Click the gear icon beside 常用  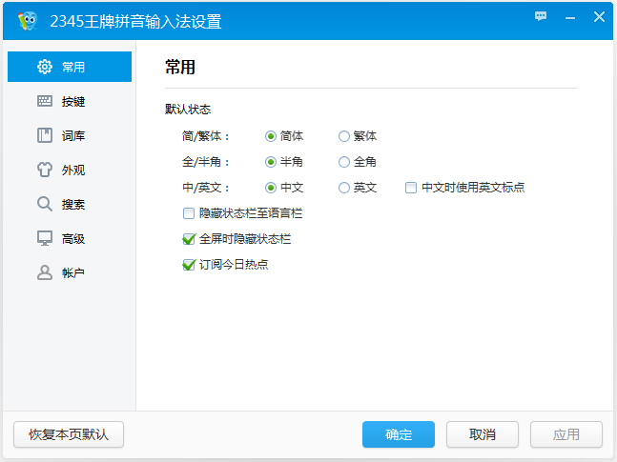point(45,67)
